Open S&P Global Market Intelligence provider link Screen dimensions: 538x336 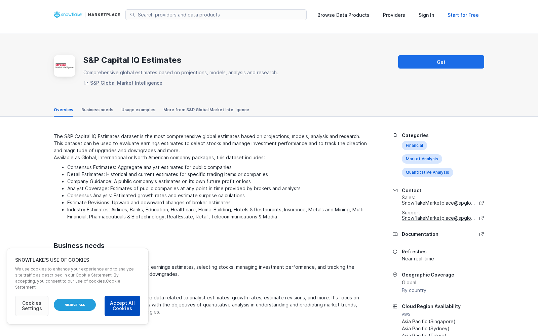[126, 83]
